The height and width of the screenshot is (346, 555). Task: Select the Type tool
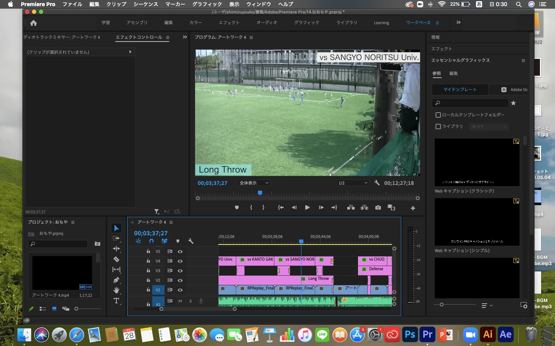click(x=116, y=301)
